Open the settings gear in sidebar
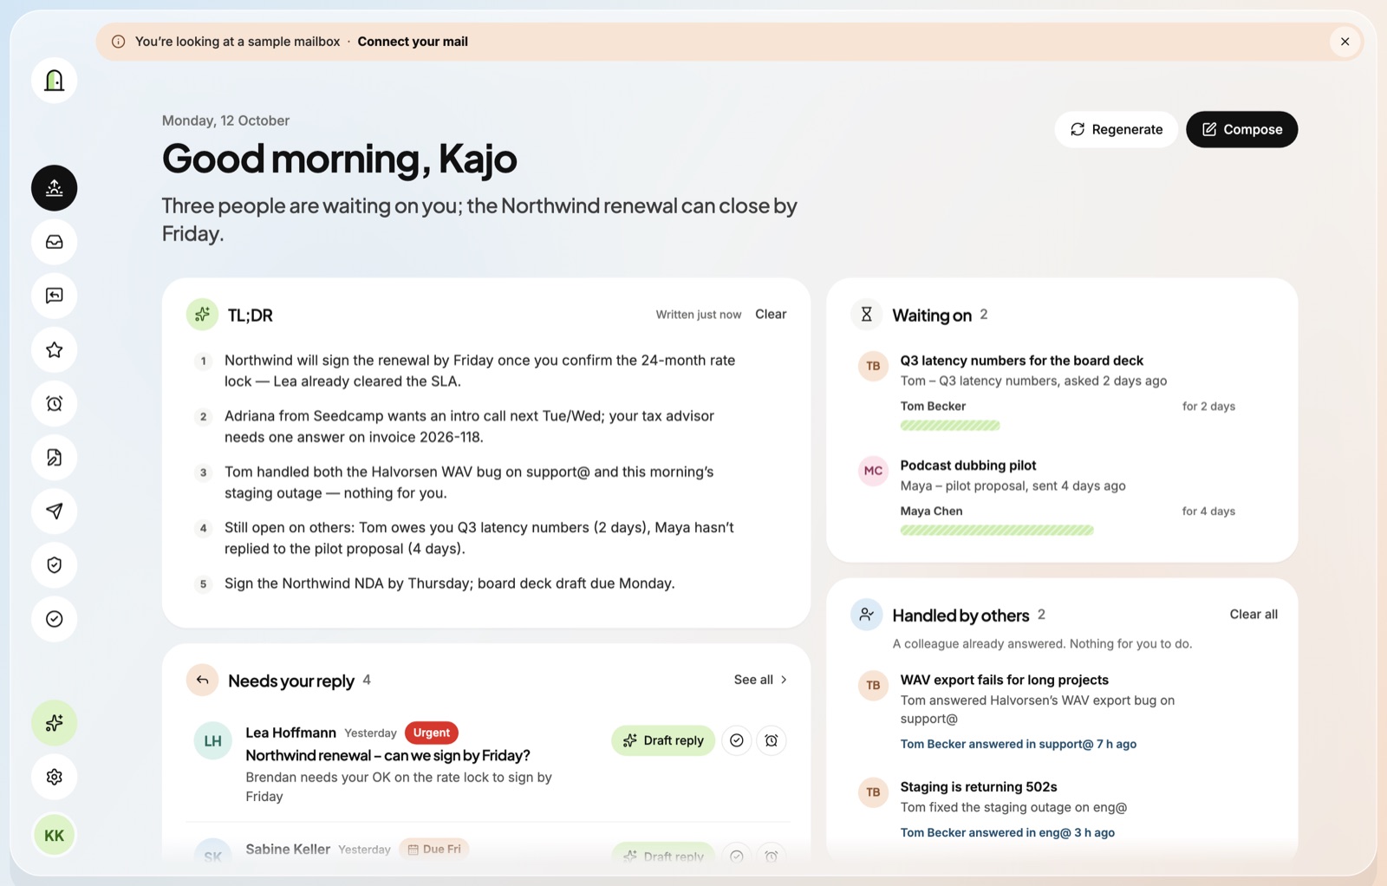The width and height of the screenshot is (1387, 886). [54, 777]
